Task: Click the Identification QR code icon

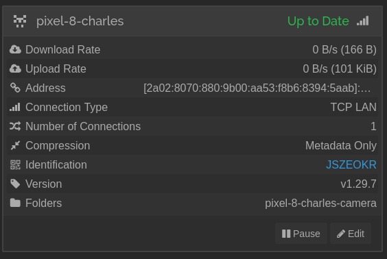Action: (x=15, y=164)
